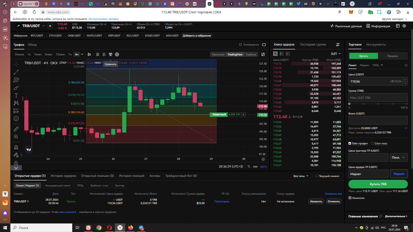Switch to the Обзор tab

click(32, 45)
